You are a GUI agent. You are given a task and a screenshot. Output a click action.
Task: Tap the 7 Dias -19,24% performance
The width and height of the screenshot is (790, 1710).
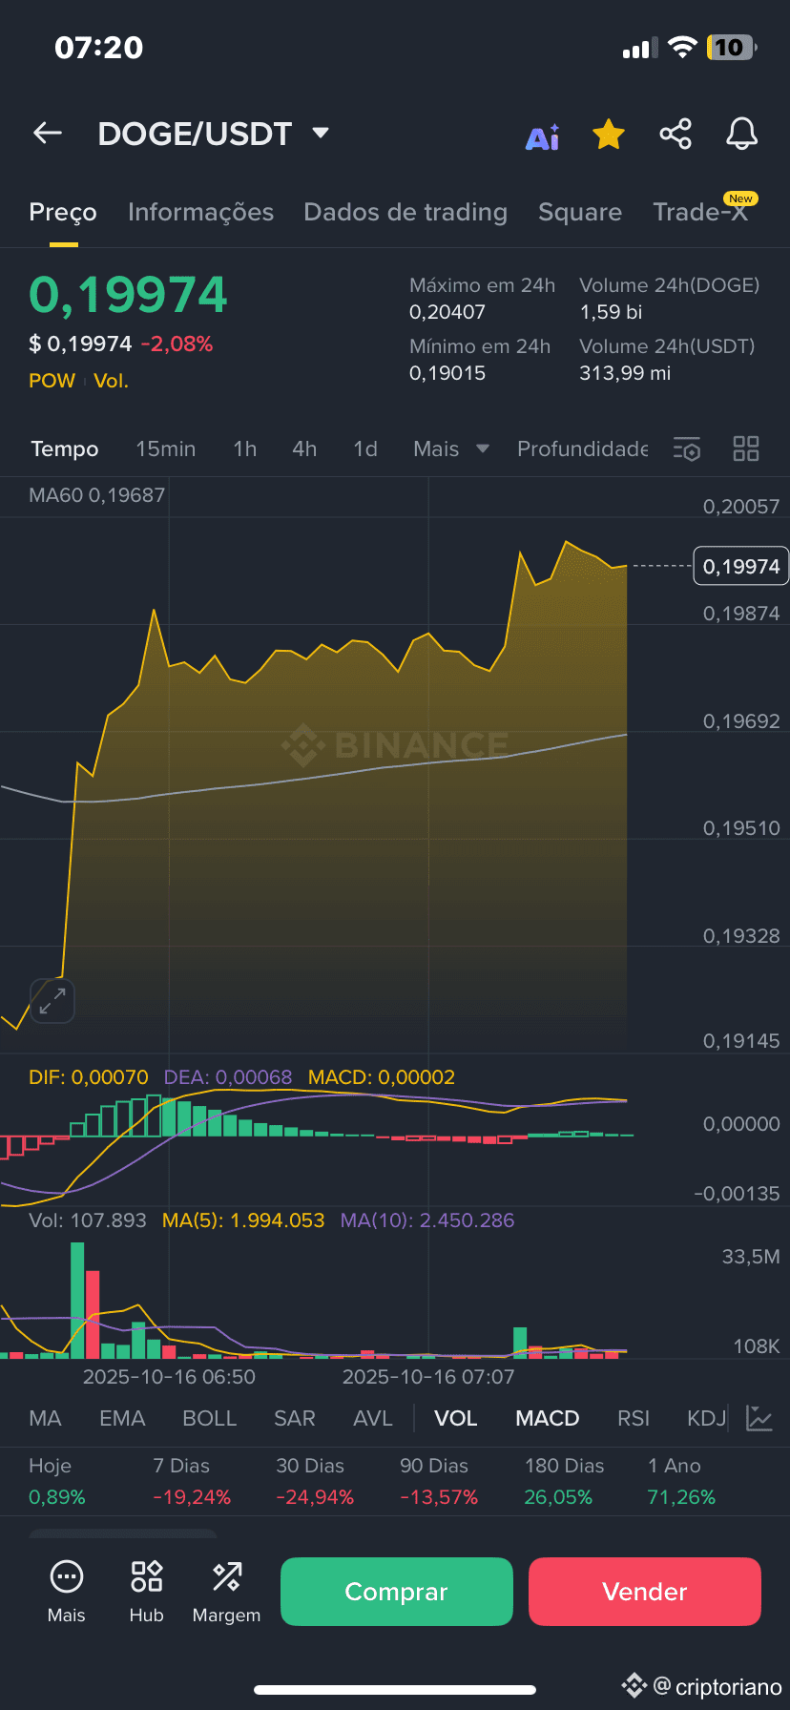pos(192,1481)
